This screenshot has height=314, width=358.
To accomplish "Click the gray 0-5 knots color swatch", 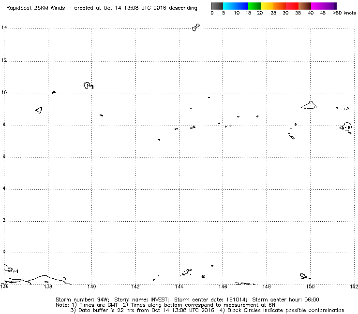I will click(217, 6).
